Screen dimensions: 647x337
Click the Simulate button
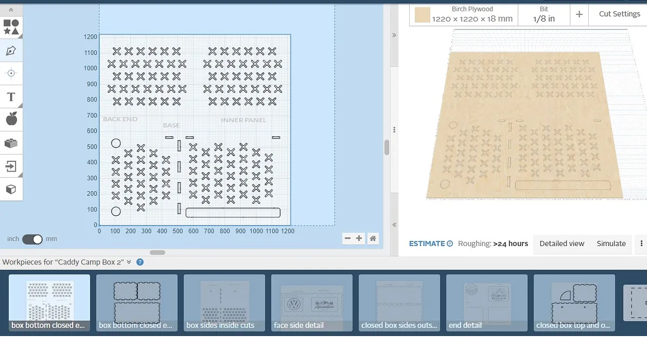click(x=611, y=243)
